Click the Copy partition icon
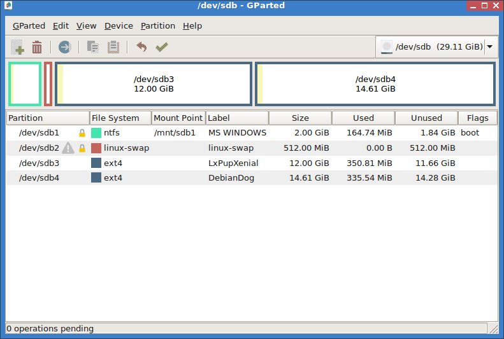Image resolution: width=504 pixels, height=339 pixels. tap(93, 47)
